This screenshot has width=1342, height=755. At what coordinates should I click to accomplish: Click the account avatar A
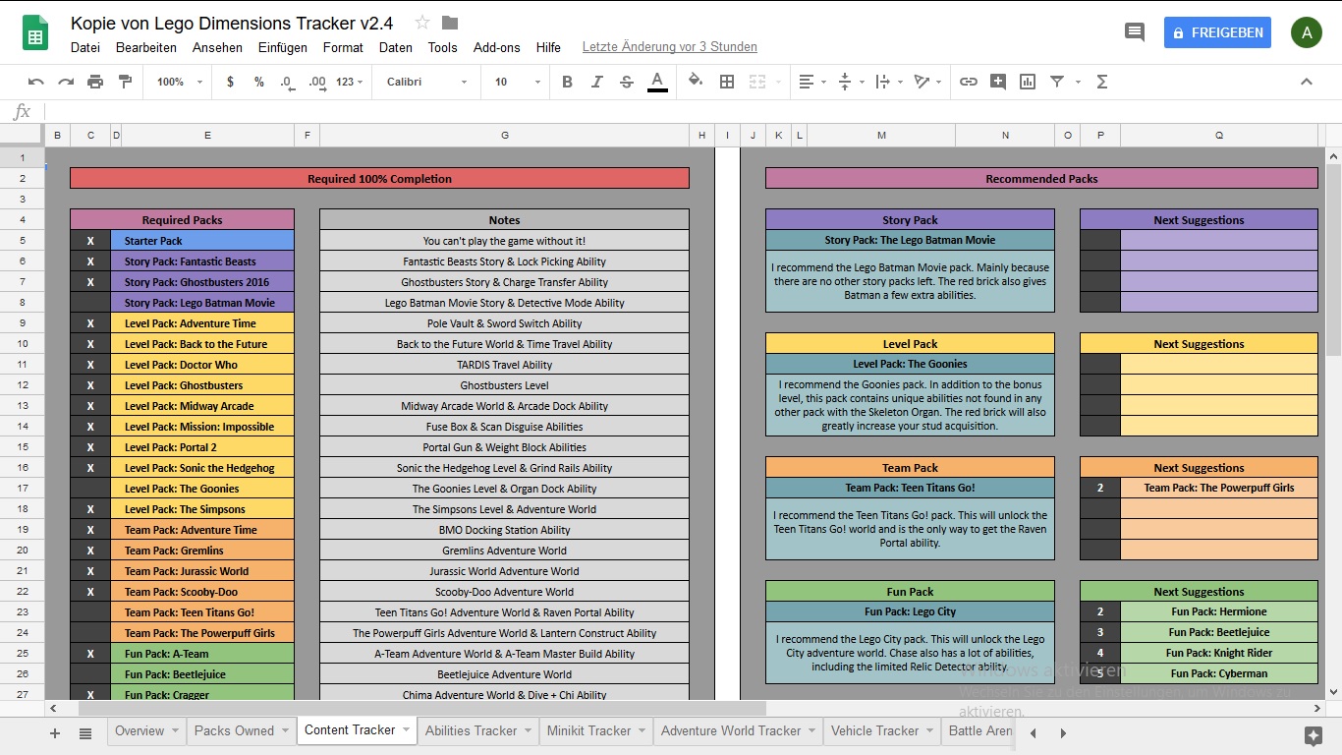coord(1306,32)
